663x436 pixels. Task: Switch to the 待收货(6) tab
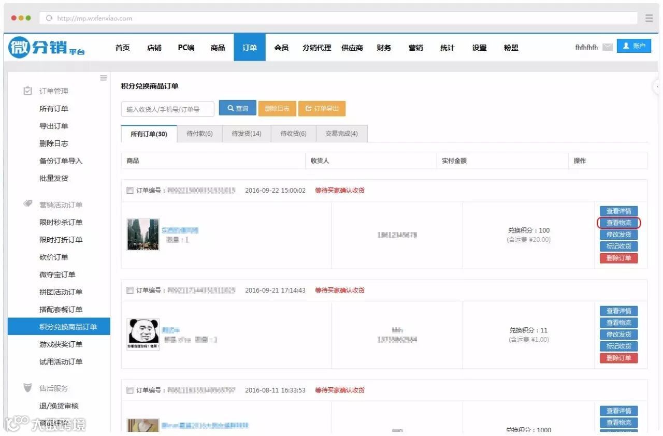[294, 134]
